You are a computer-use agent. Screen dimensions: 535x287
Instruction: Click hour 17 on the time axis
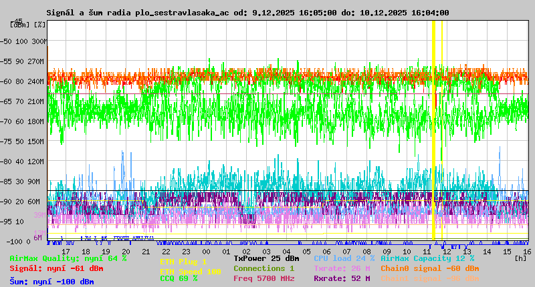click(65, 251)
